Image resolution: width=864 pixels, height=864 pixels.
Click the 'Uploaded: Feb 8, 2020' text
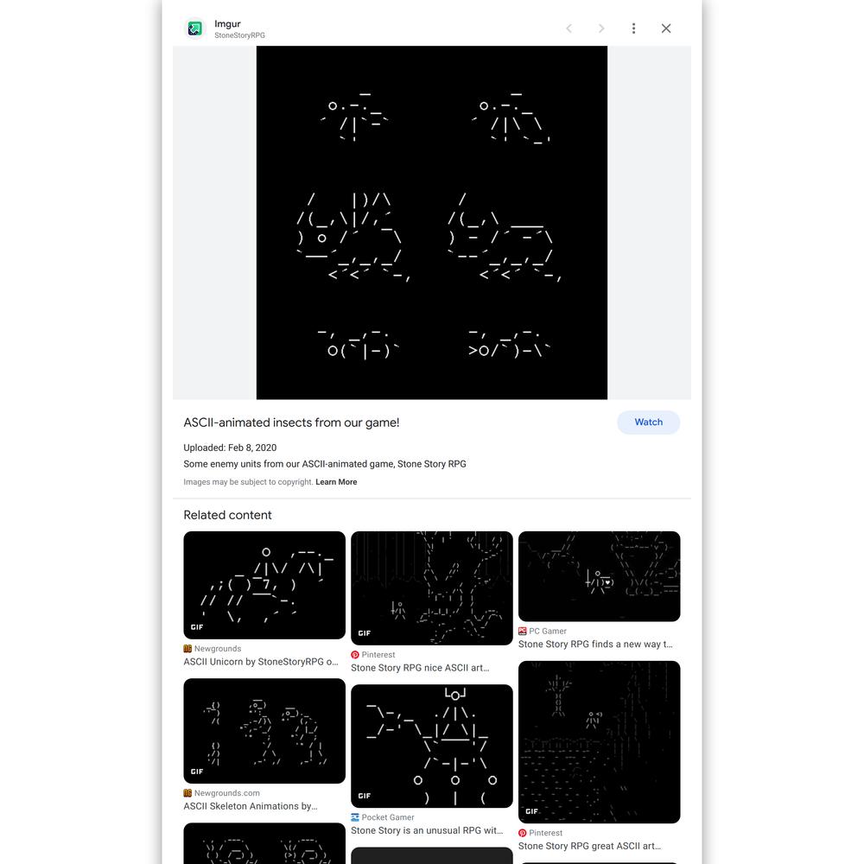230,448
